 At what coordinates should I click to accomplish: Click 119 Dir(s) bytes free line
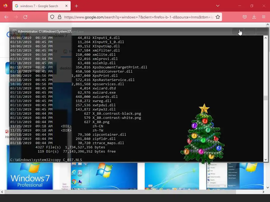coord(77,151)
